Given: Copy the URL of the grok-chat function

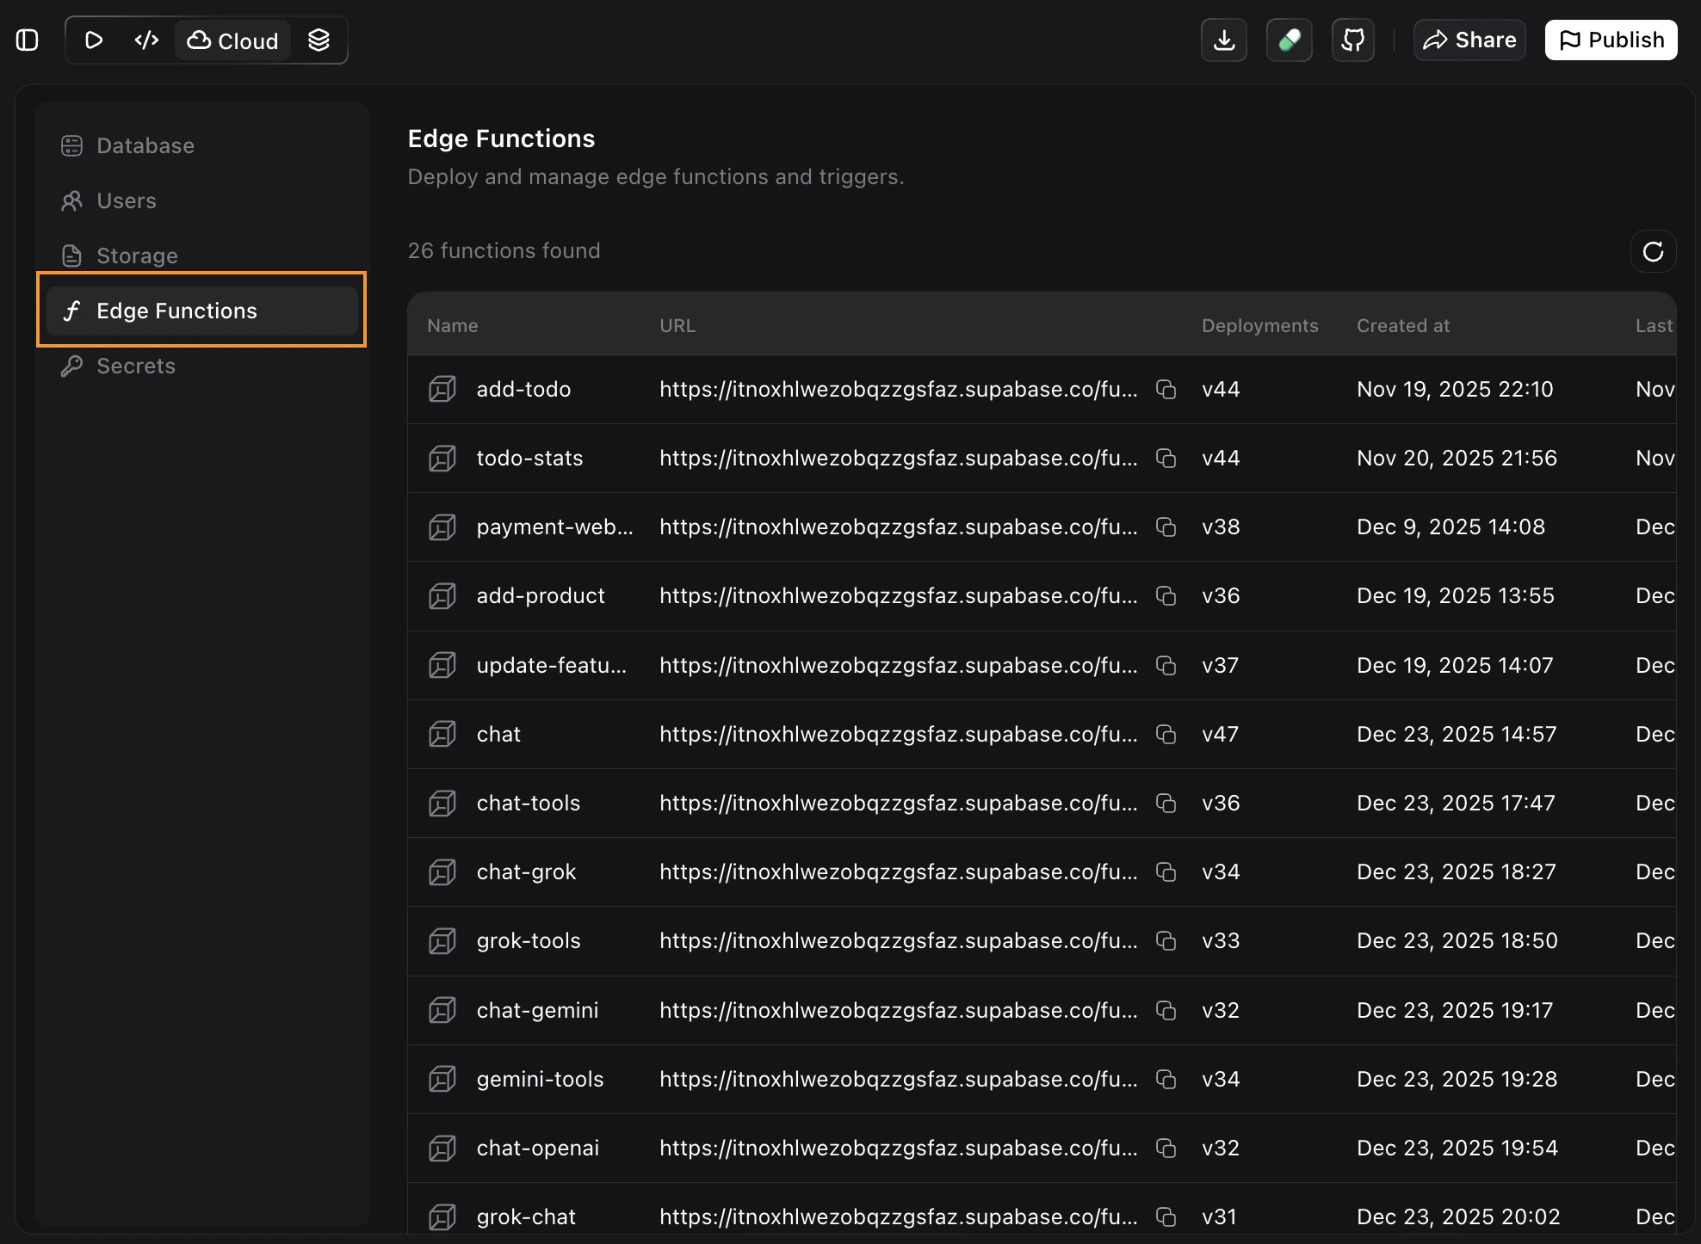Looking at the screenshot, I should (x=1166, y=1216).
